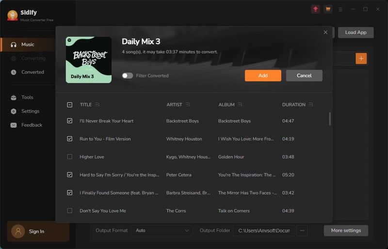Screen dimensions: 388x249
Task: Sort songs using ALBUM sort icon
Action: coord(240,105)
